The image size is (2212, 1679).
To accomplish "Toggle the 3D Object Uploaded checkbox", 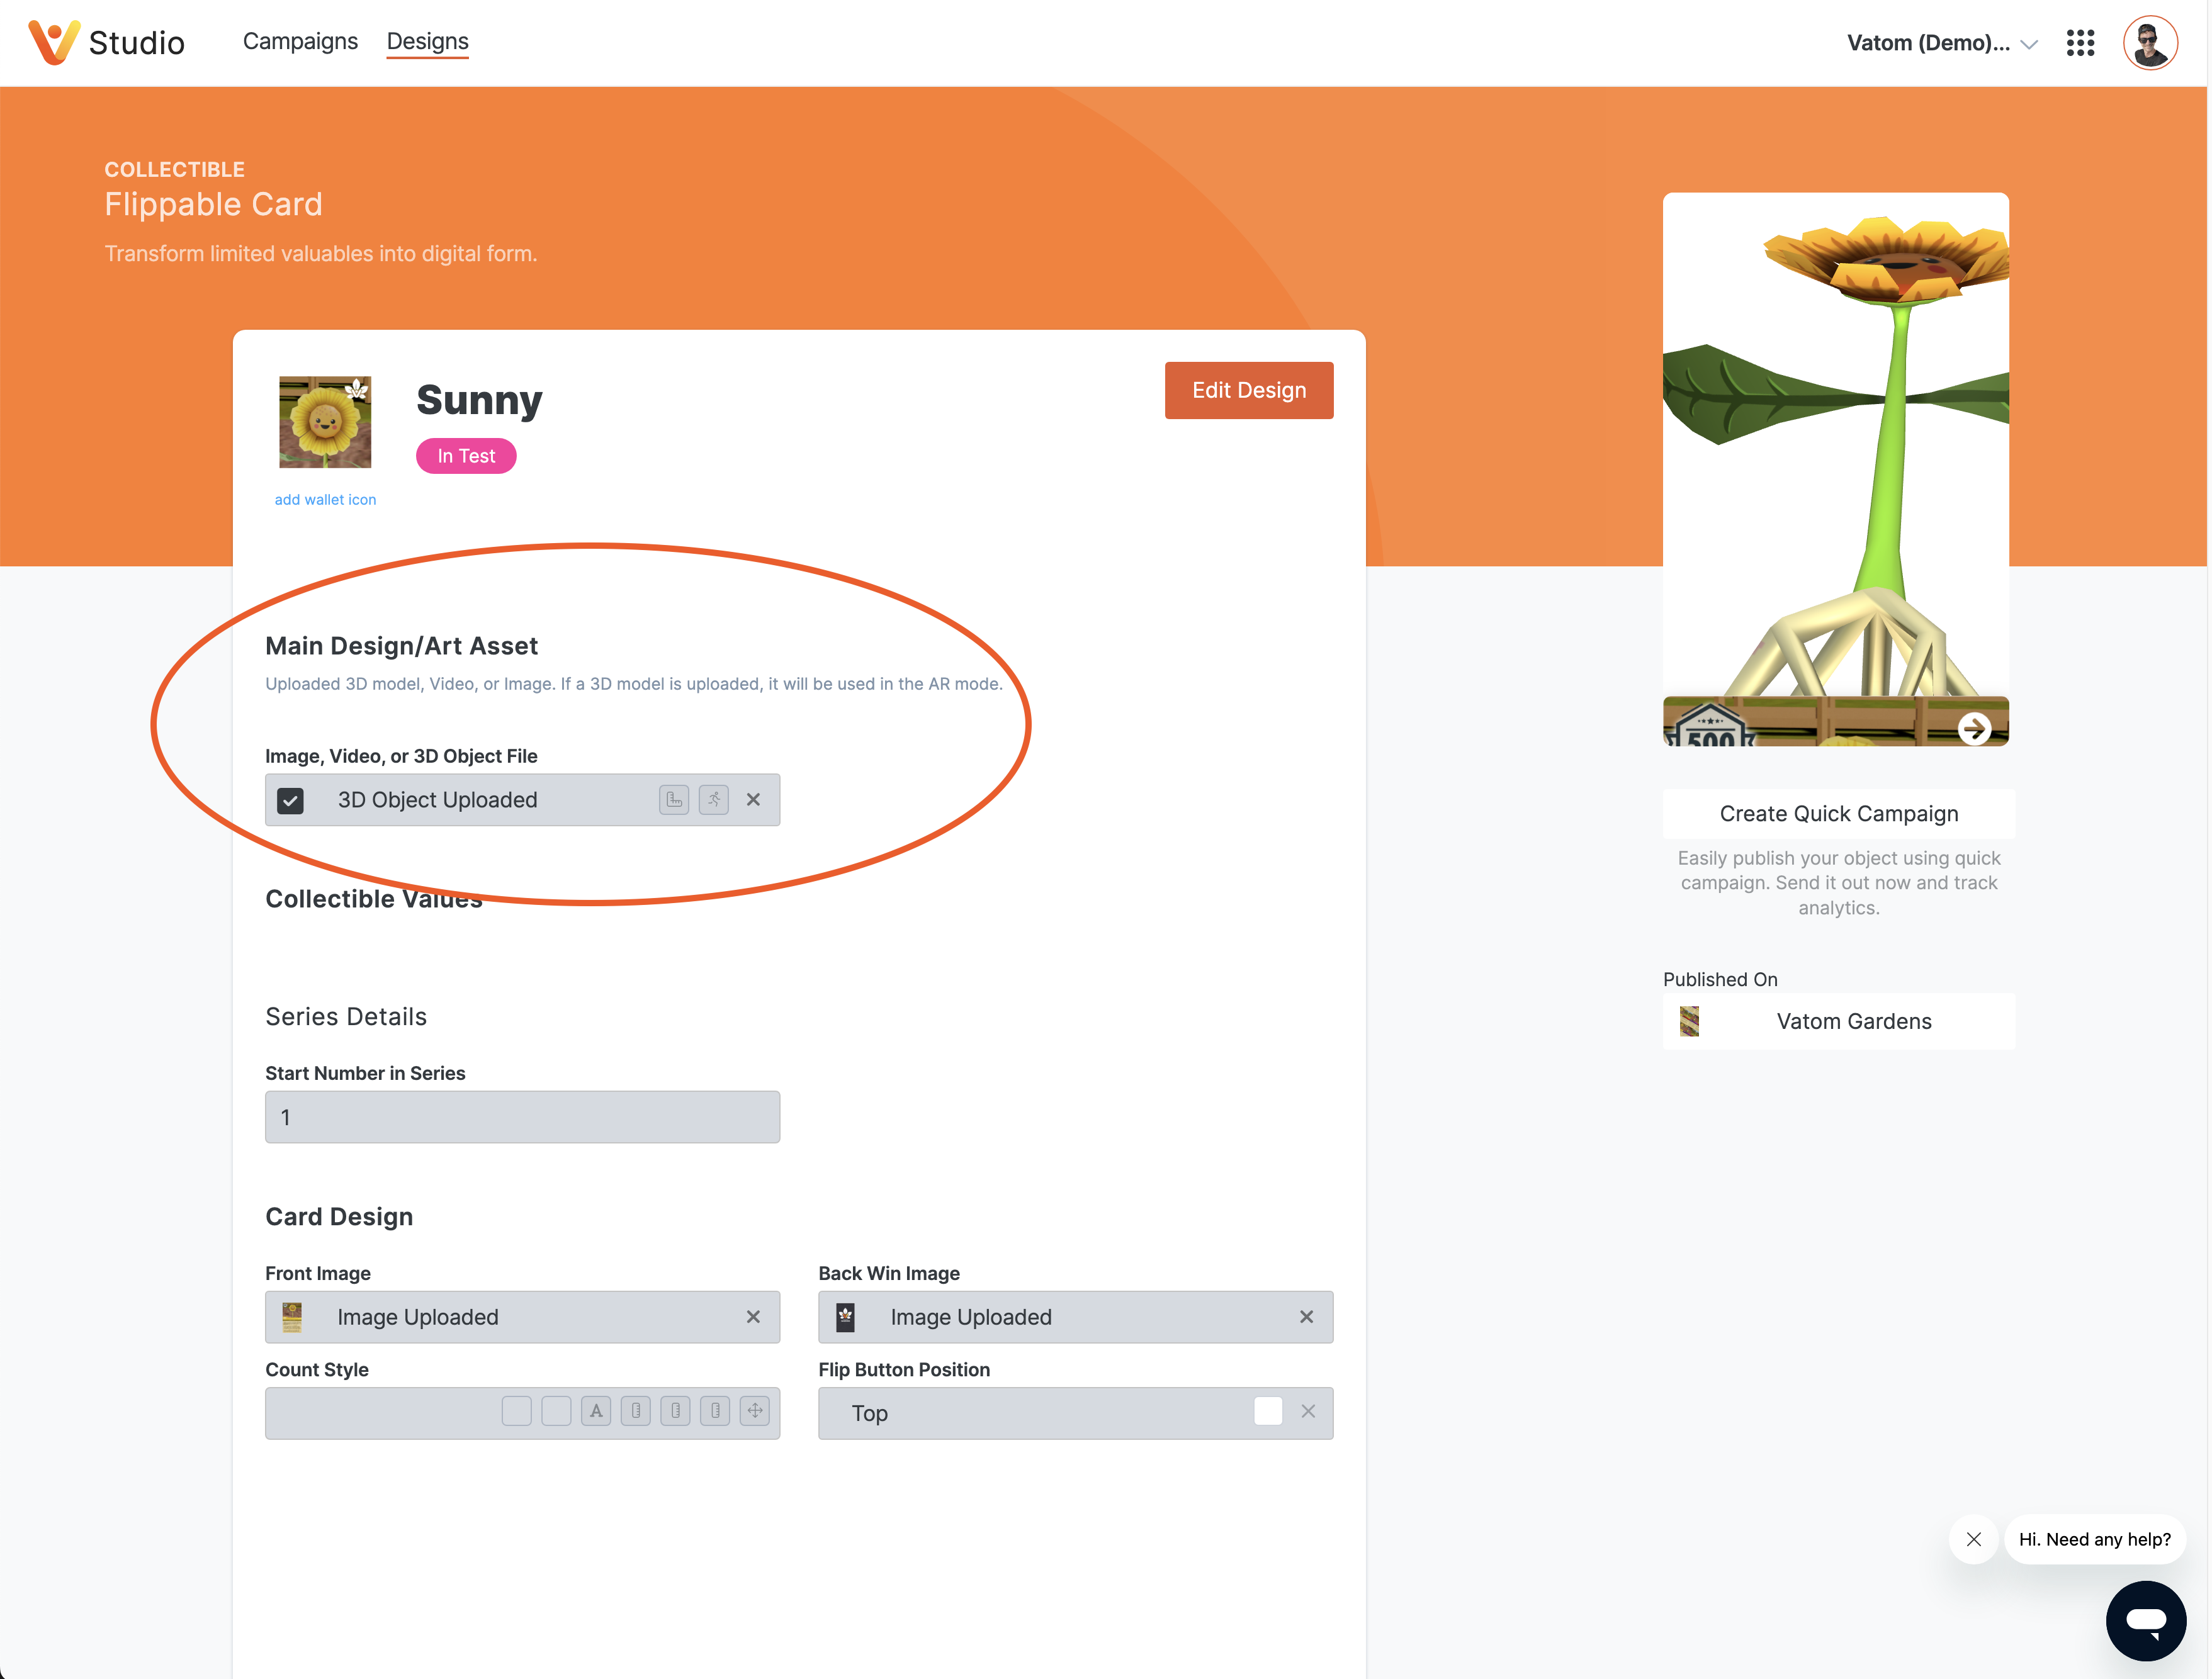I will click(290, 800).
